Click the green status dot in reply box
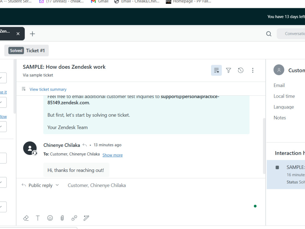Screen dimensions: 305x229 [x=255, y=206]
